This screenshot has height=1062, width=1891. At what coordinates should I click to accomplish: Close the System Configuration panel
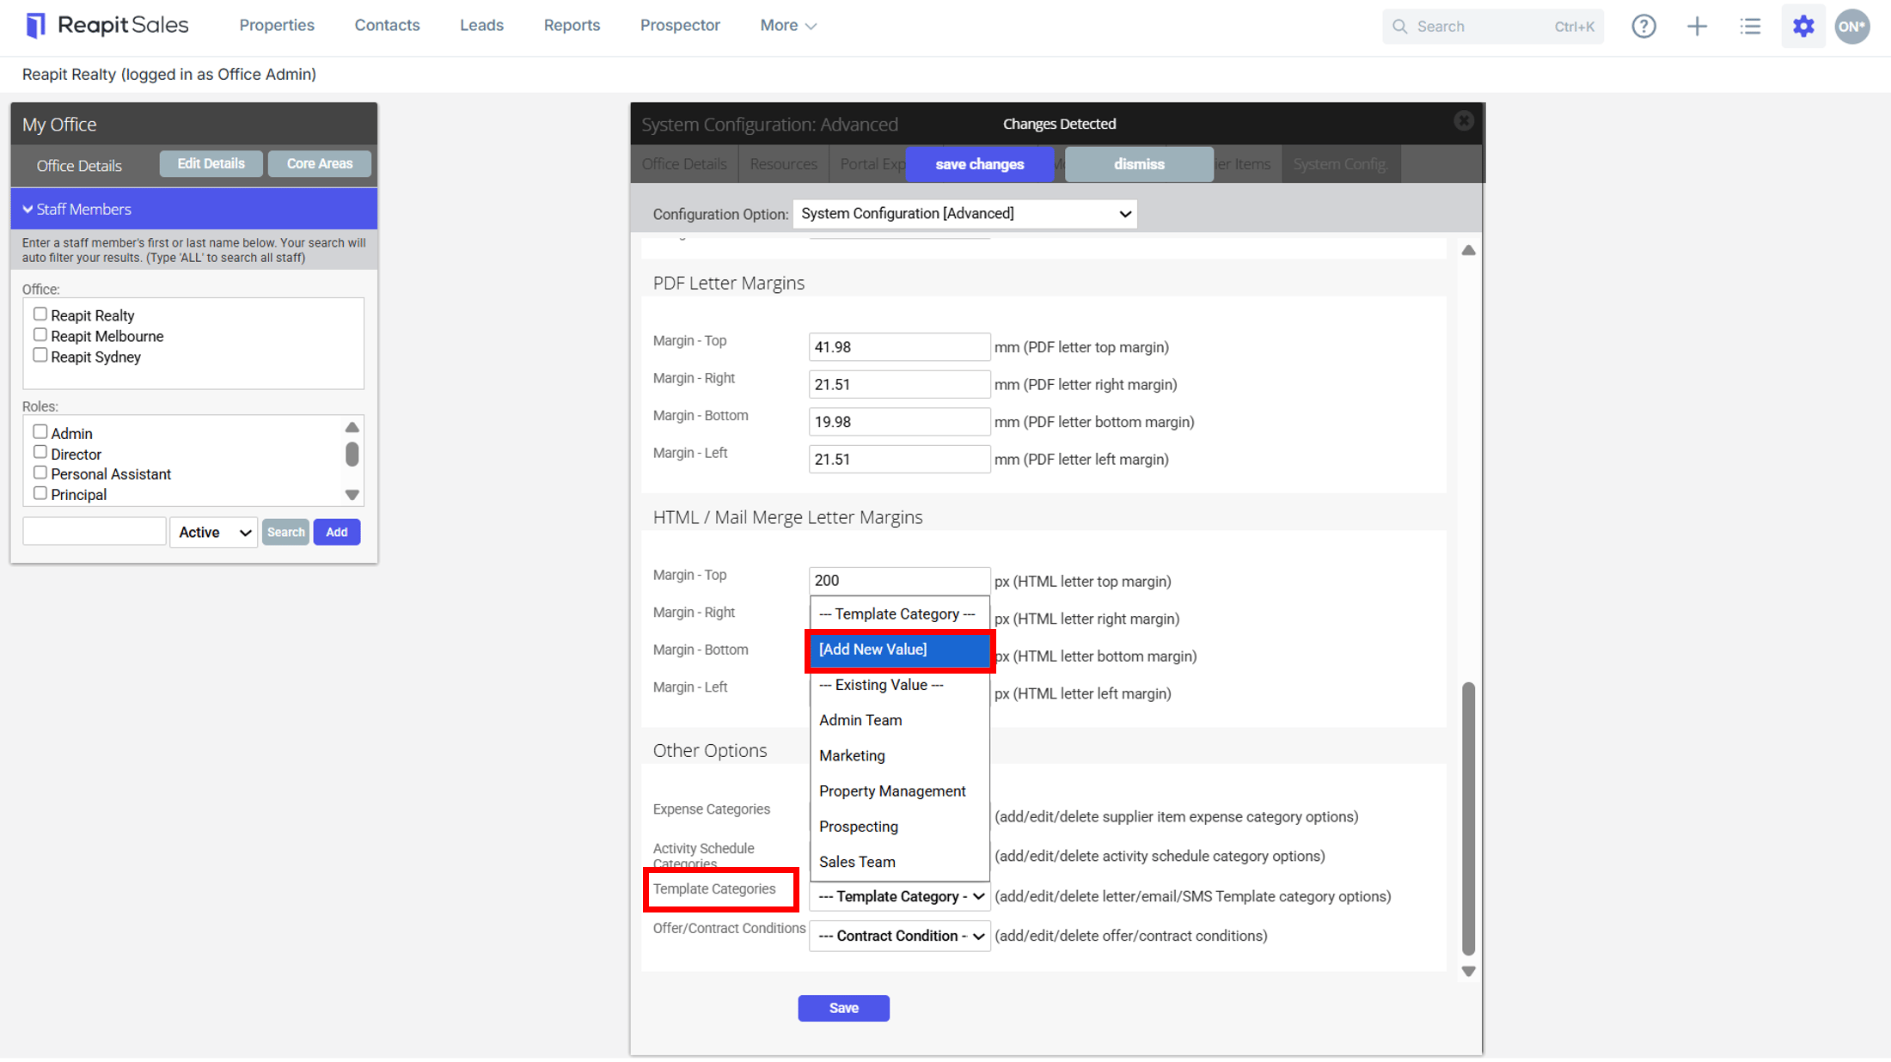click(1463, 121)
